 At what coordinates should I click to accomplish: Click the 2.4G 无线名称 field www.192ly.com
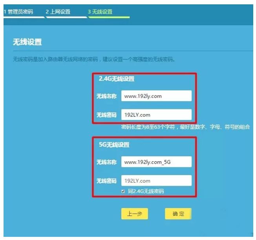pyautogui.click(x=156, y=96)
